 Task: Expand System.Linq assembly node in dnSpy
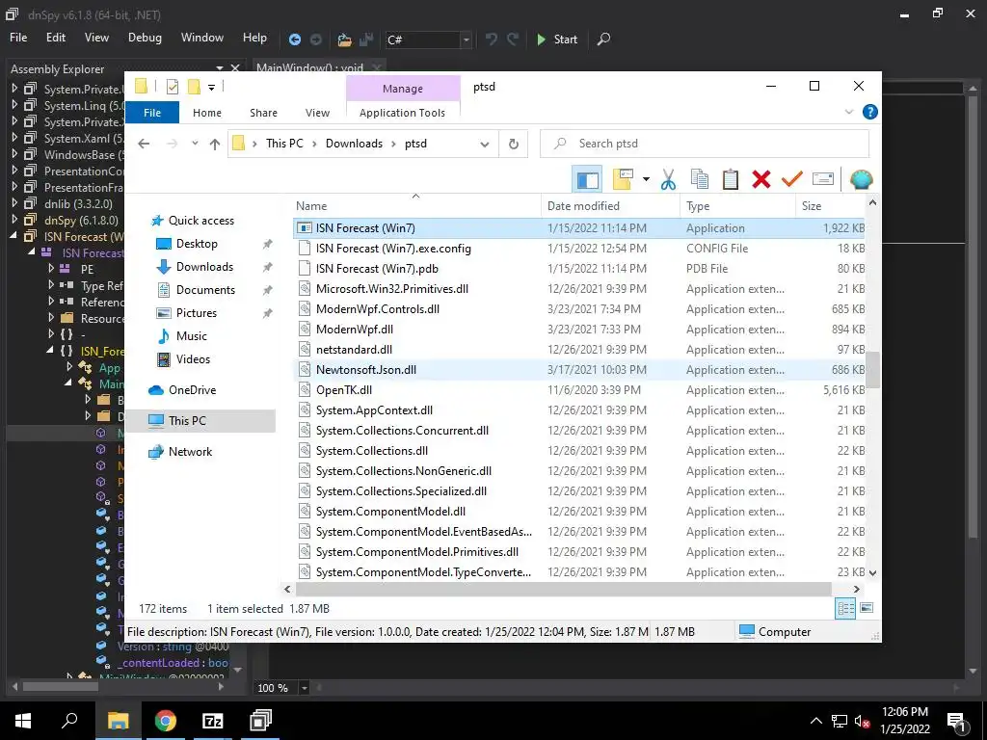click(x=14, y=105)
